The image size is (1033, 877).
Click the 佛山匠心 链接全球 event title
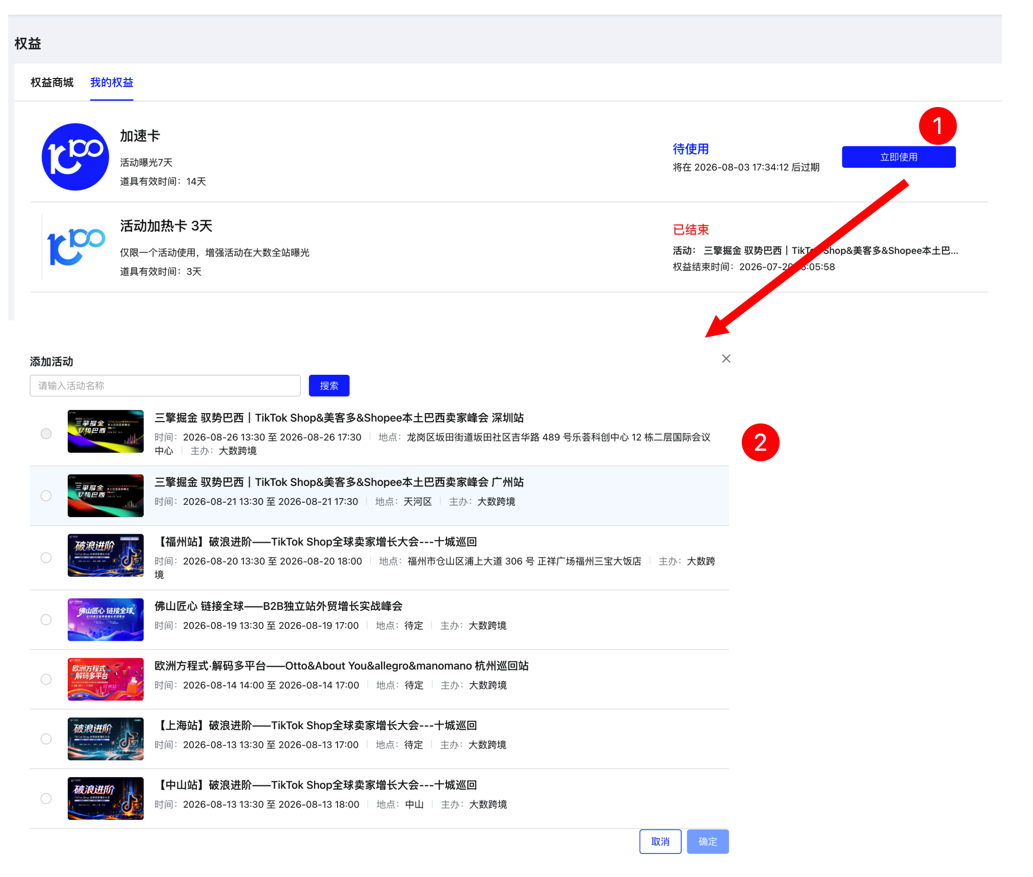(x=278, y=606)
